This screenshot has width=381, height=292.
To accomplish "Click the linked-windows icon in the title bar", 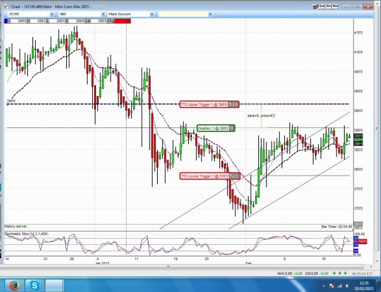I will click(x=315, y=7).
